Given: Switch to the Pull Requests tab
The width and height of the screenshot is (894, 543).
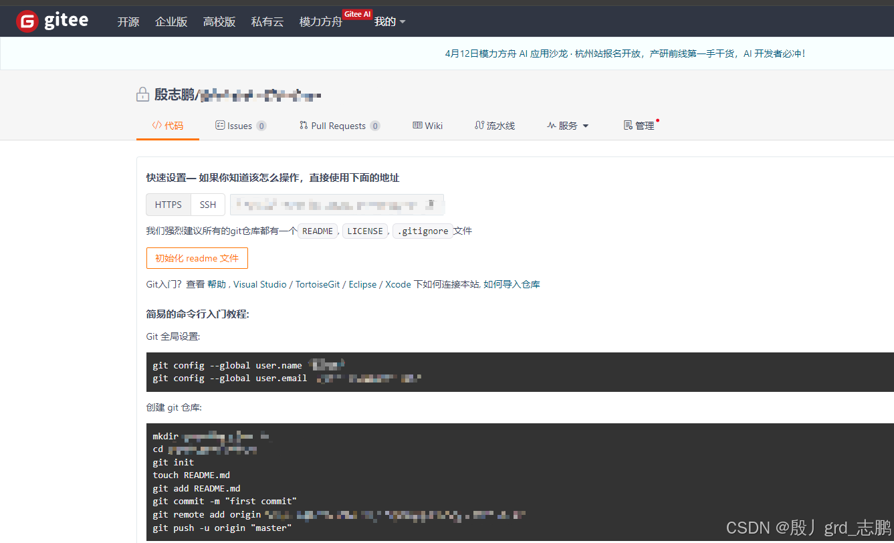Looking at the screenshot, I should (340, 126).
